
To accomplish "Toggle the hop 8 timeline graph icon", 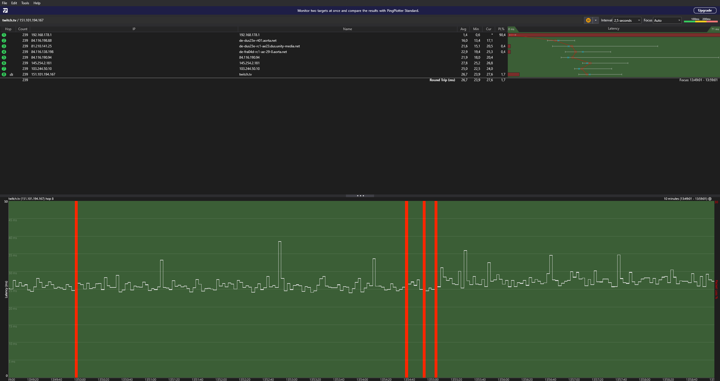I will pos(12,74).
